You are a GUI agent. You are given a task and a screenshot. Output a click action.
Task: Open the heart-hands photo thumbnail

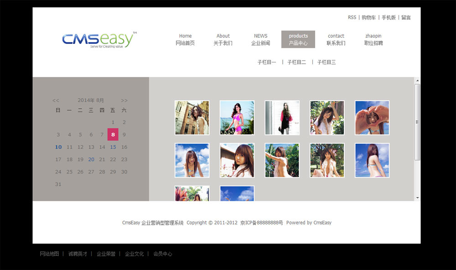pos(372,118)
